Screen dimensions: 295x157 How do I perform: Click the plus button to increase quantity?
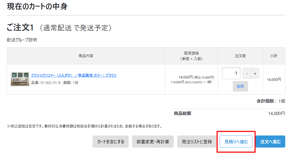[255, 74]
